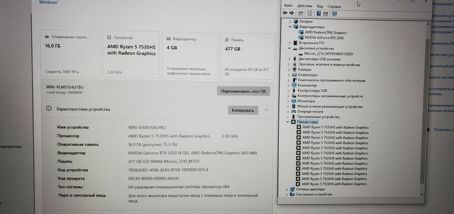Click the chip icon beside Встроенное ПО
454x214 pixels.
click(x=296, y=43)
